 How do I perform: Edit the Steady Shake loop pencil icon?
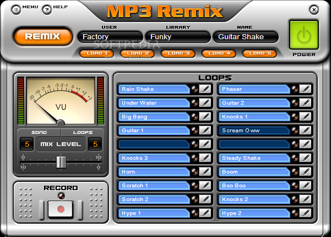coord(305,158)
